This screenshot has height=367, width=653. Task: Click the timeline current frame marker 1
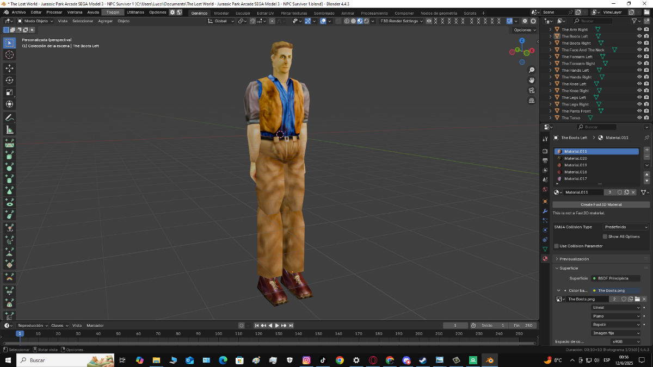click(20, 333)
